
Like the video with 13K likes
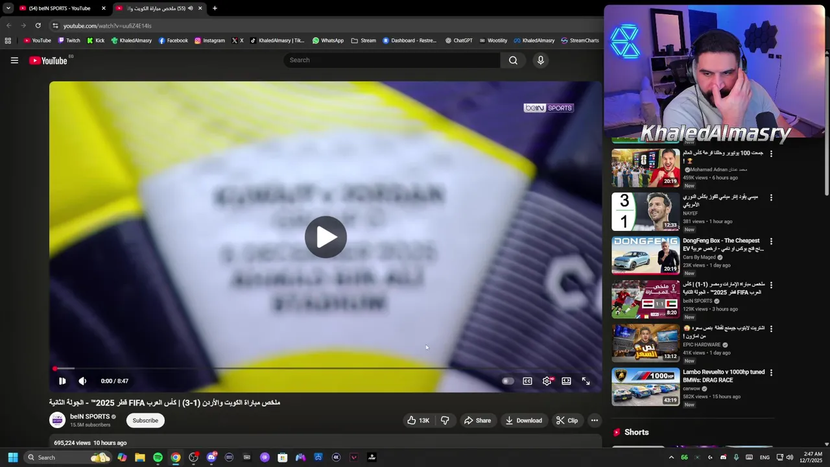point(418,420)
